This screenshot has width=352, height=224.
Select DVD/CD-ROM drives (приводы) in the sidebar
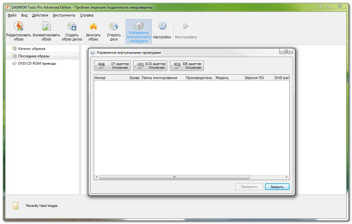37,63
